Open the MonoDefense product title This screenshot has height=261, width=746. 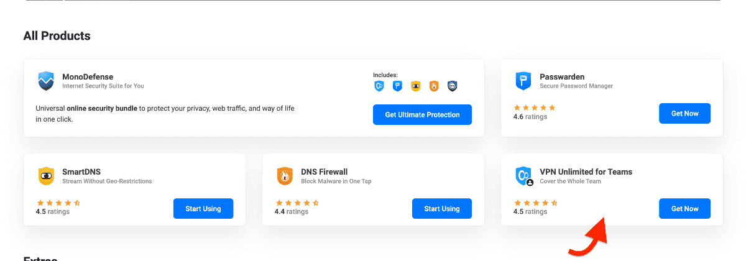click(x=88, y=77)
